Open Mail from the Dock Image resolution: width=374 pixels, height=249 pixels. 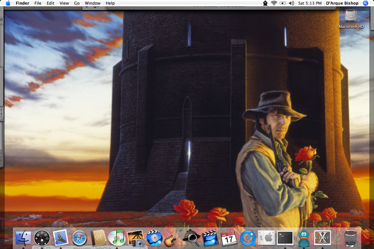coord(60,238)
